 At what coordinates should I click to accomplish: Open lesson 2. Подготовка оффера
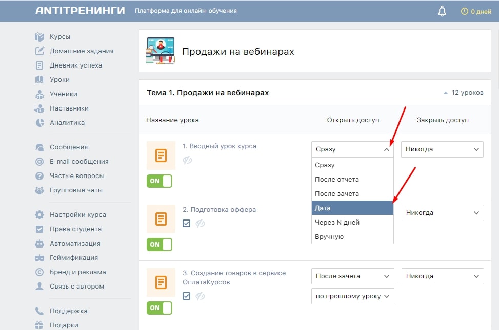click(x=219, y=210)
